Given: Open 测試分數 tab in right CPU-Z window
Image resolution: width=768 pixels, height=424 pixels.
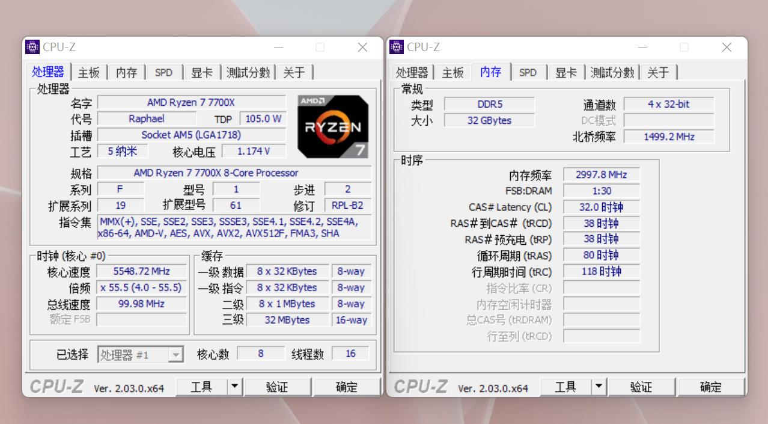Looking at the screenshot, I should coord(612,73).
